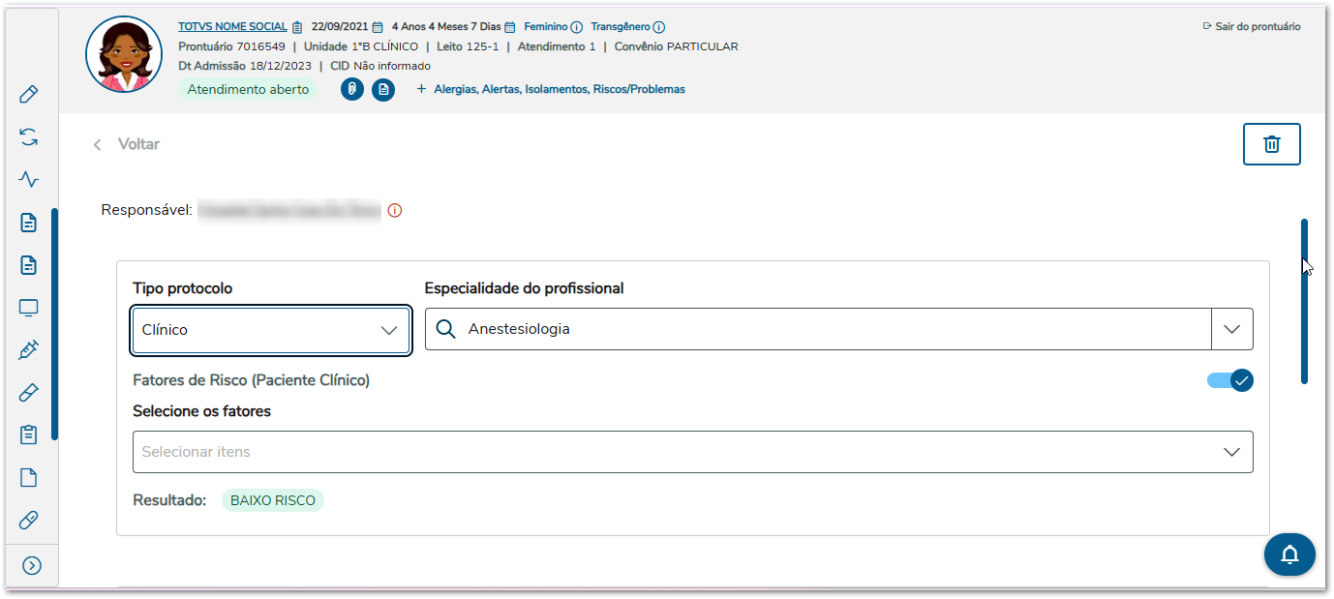Click the red info icon beside Responsável
This screenshot has height=599, width=1334.
pos(395,210)
